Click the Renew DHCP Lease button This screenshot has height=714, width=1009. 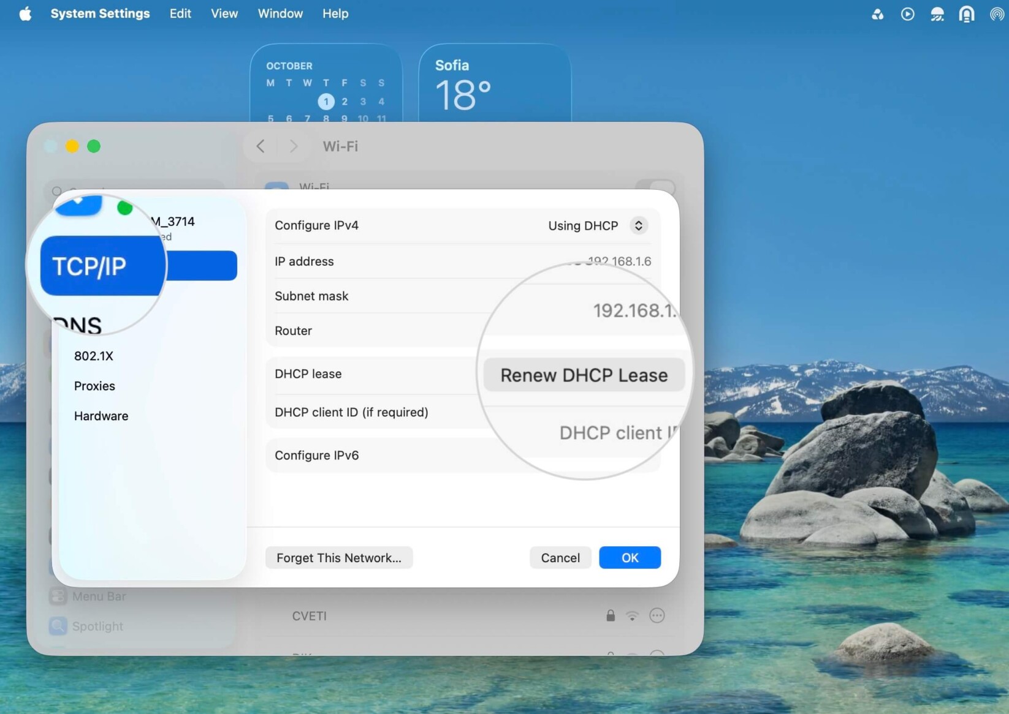584,375
